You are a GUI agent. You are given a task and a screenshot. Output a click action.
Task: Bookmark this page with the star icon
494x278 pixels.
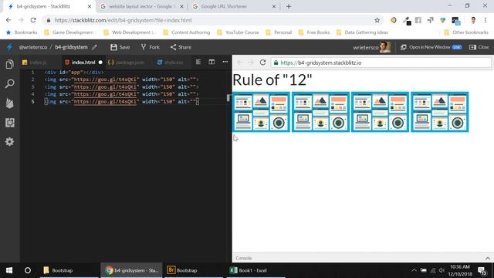click(x=377, y=20)
